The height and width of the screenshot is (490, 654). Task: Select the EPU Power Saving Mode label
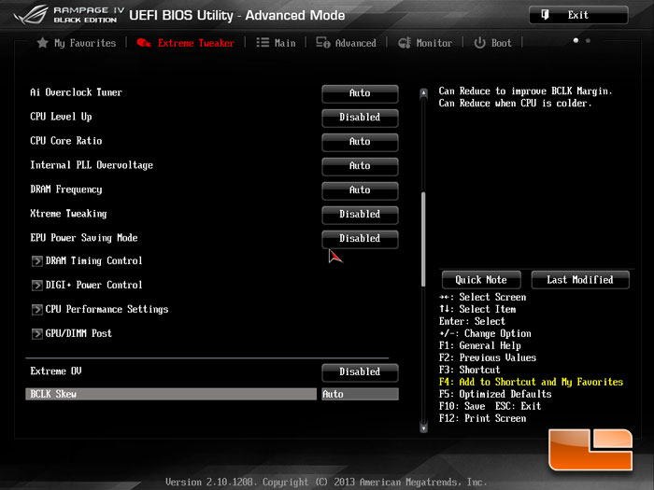(x=84, y=237)
